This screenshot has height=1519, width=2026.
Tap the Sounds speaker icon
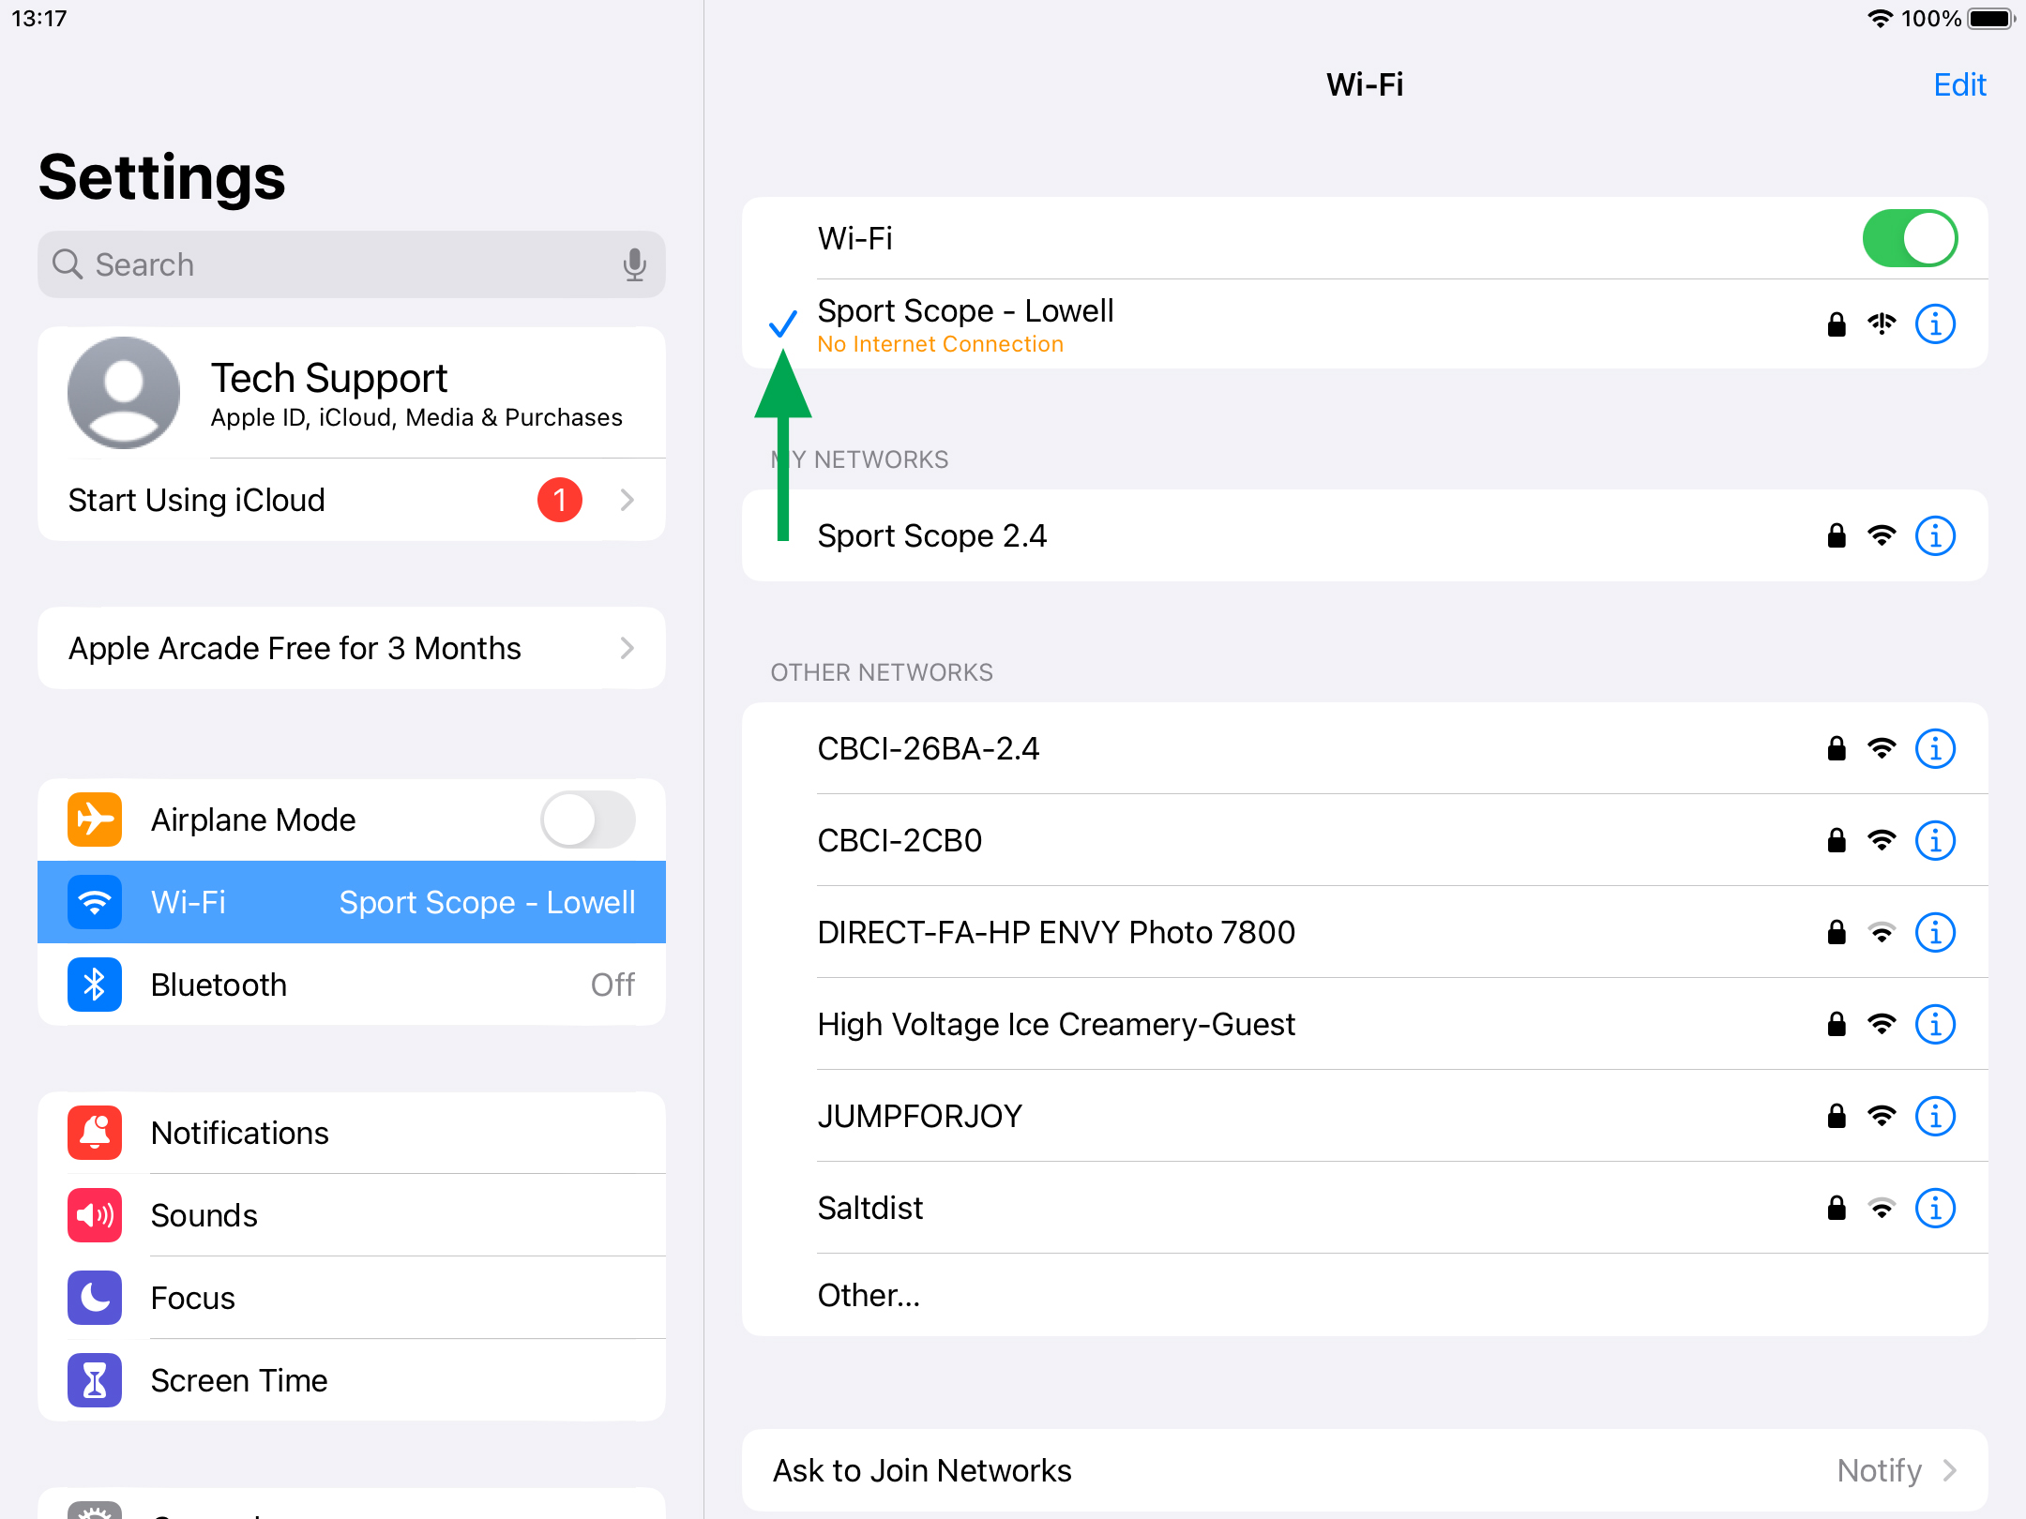click(x=95, y=1215)
